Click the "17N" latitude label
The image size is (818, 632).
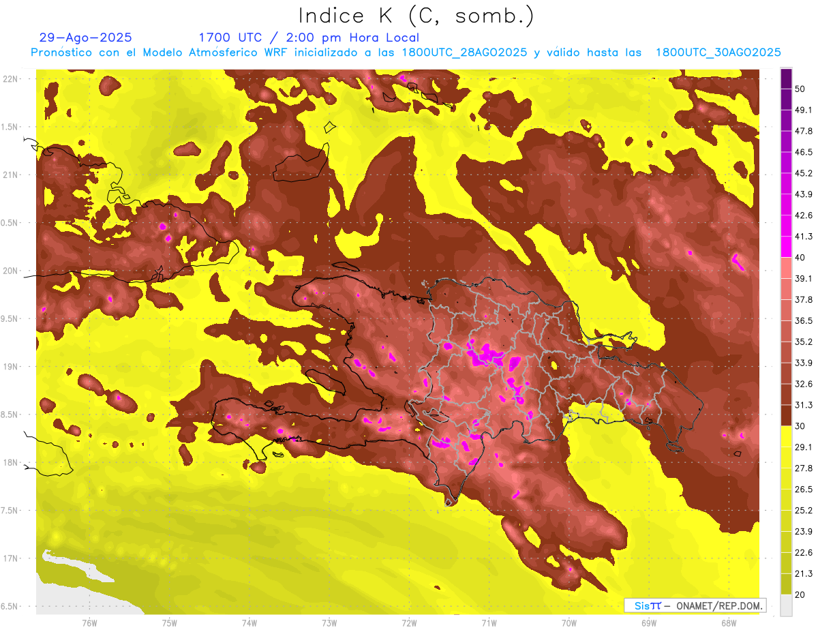(x=10, y=558)
